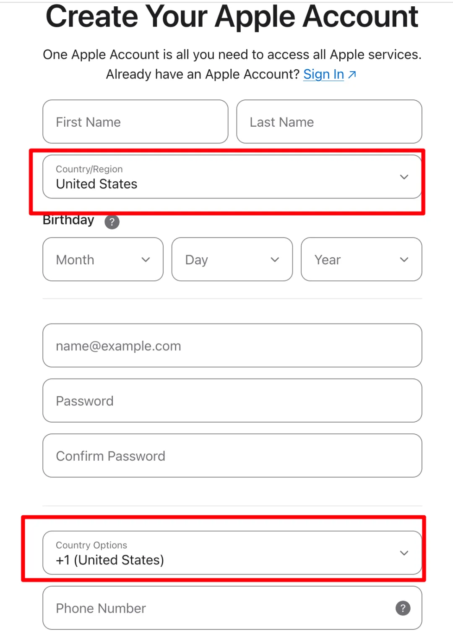Click the chevron arrow in Year selector
This screenshot has width=453, height=642.
click(x=404, y=260)
